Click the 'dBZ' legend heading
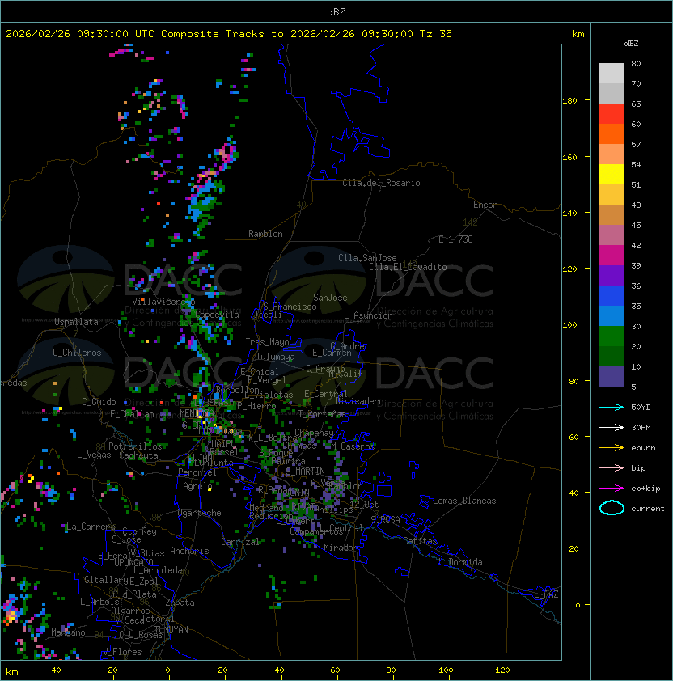The image size is (673, 681). [631, 44]
